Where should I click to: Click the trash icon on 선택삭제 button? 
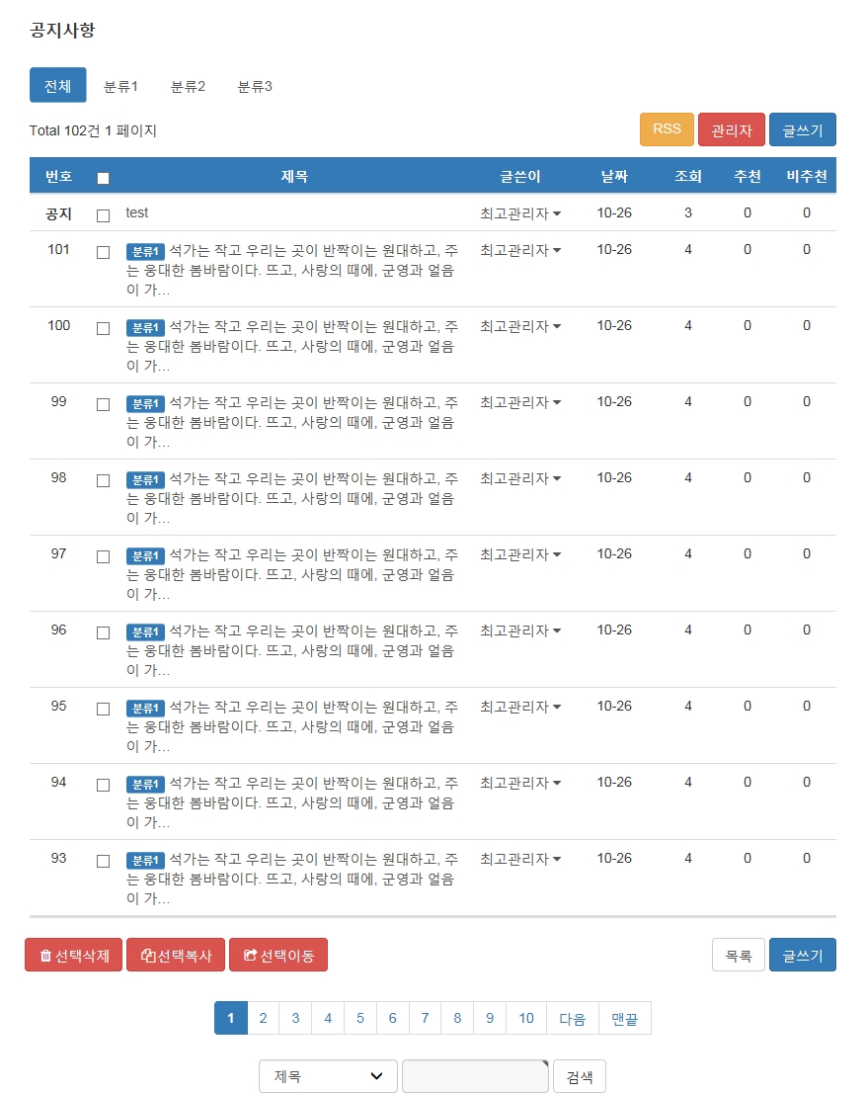[x=45, y=956]
